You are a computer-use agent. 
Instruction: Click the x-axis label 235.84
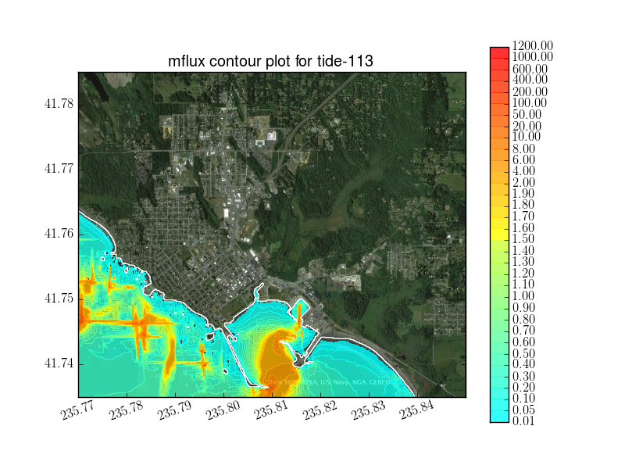pos(417,410)
